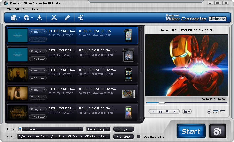234x142 pixels.
Task: Click the iPhone HD device icon in first row
Action: coord(128,35)
